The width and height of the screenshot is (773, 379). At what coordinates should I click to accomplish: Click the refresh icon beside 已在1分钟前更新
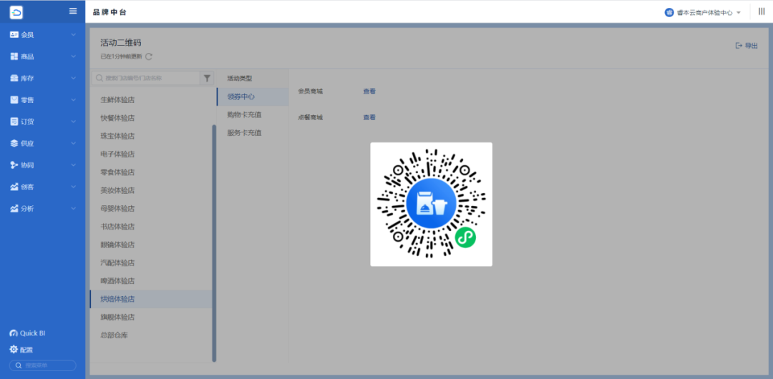coord(149,56)
